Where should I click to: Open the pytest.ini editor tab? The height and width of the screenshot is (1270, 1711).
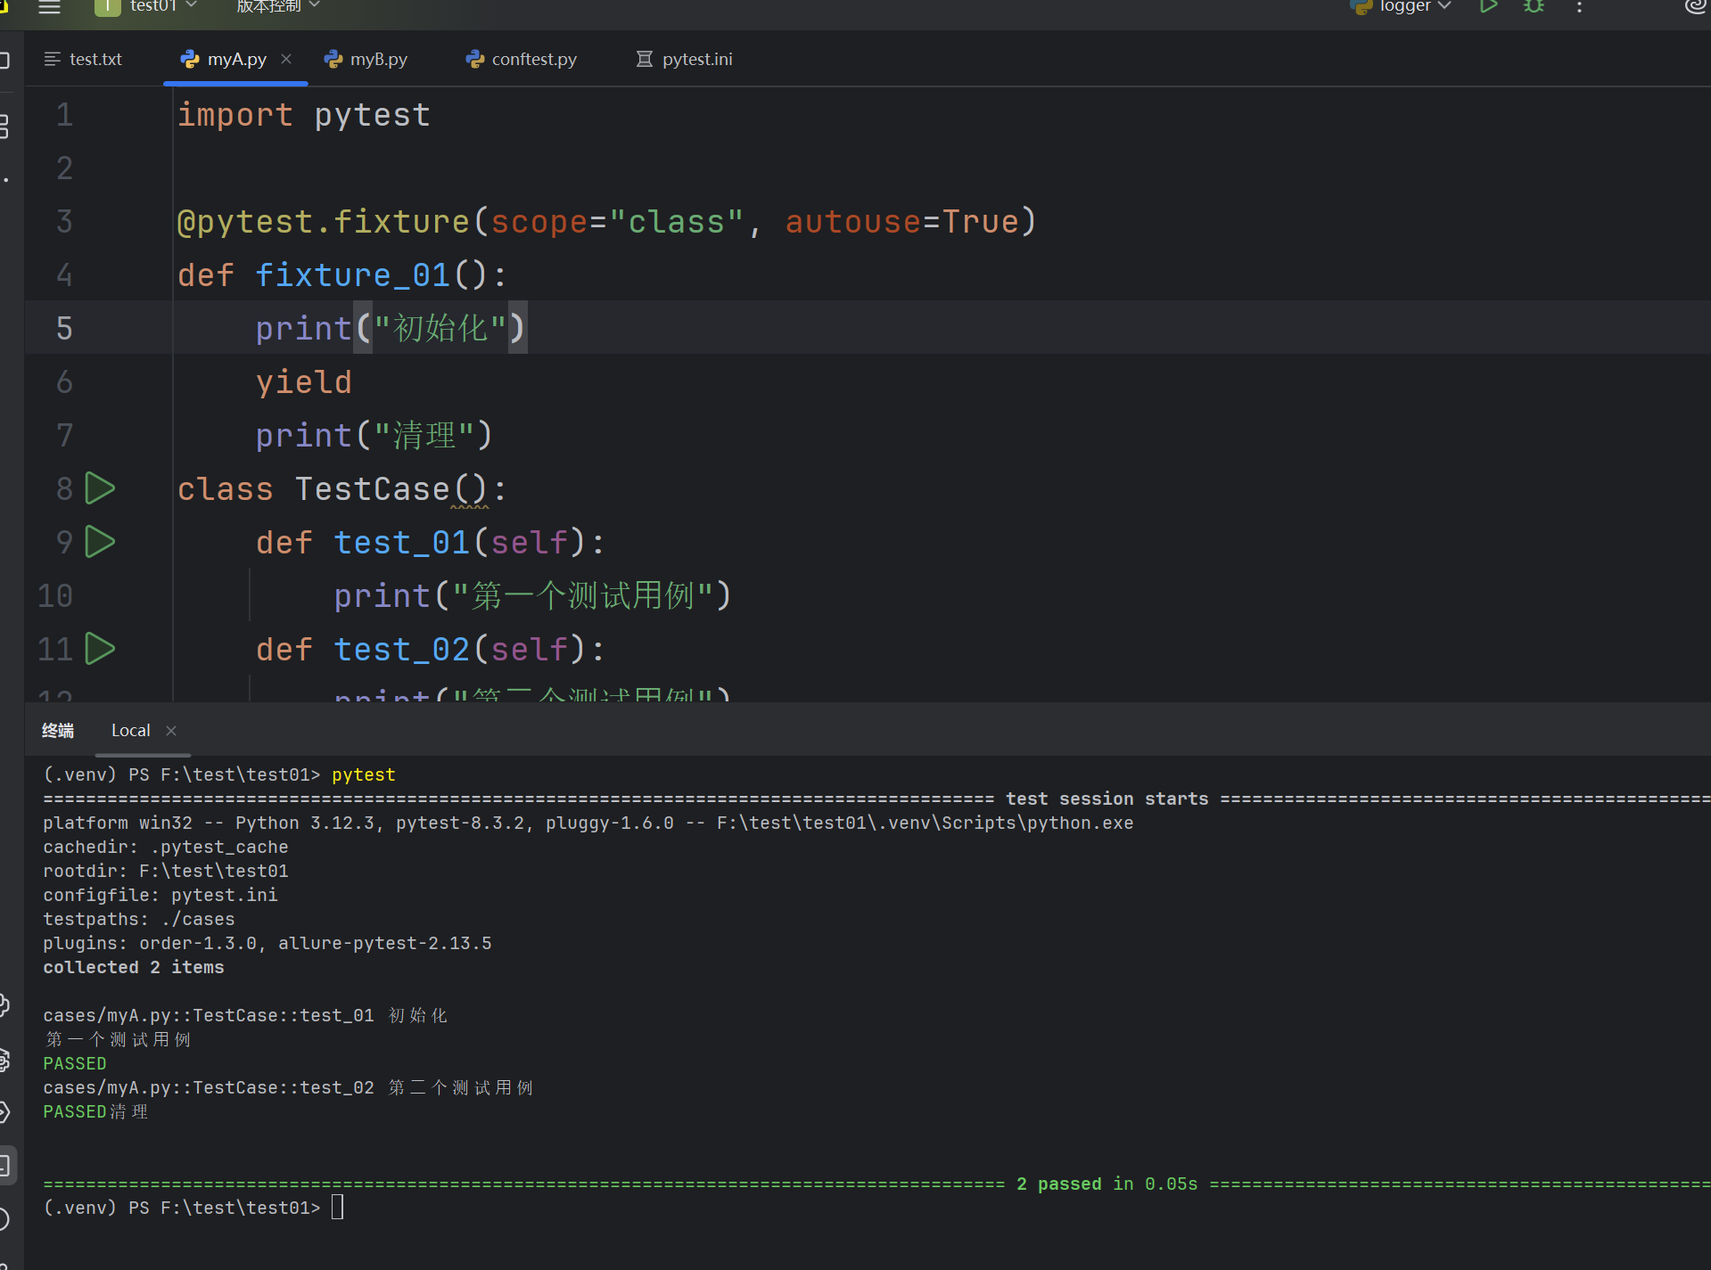pyautogui.click(x=685, y=59)
